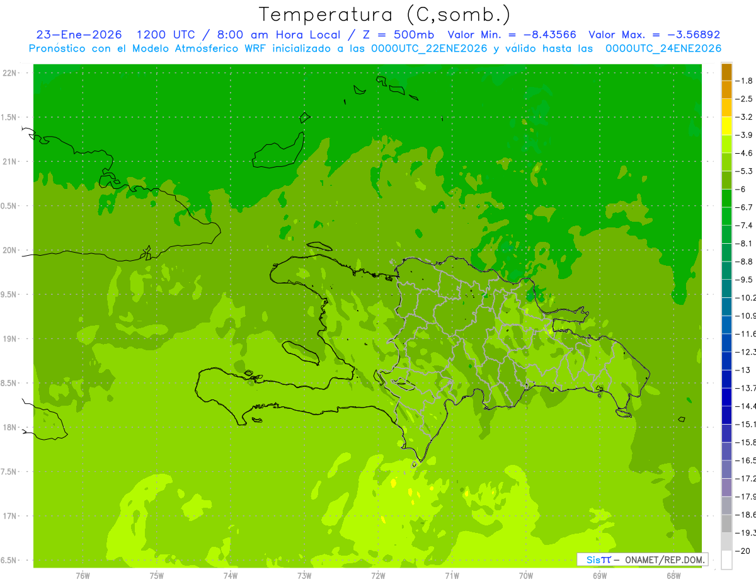The height and width of the screenshot is (584, 756).
Task: Click the "74W" longitude label
Action: click(231, 576)
